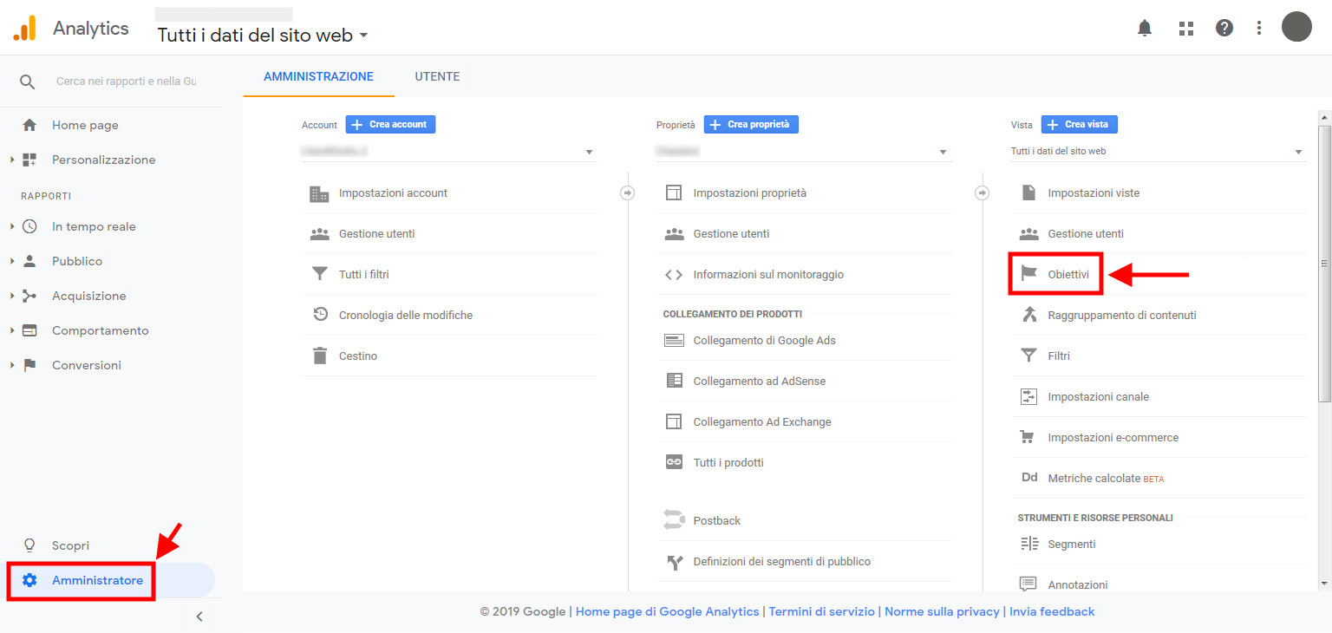Collapse the left sidebar with the chevron

pos(199,617)
